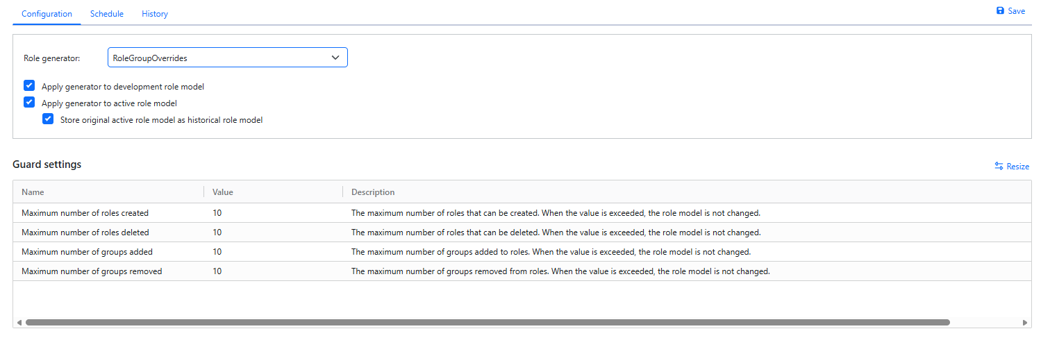
Task: Click the scrollbar left arrow
Action: [19, 322]
